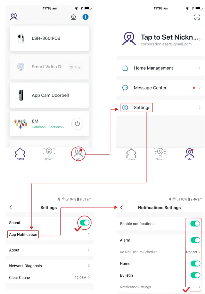Open the Me tab in device list screen
The image size is (205, 294).
tap(78, 154)
